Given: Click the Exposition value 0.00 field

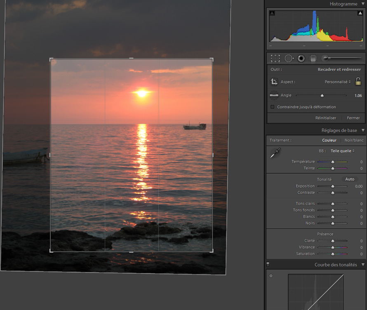Looking at the screenshot, I should [x=359, y=186].
